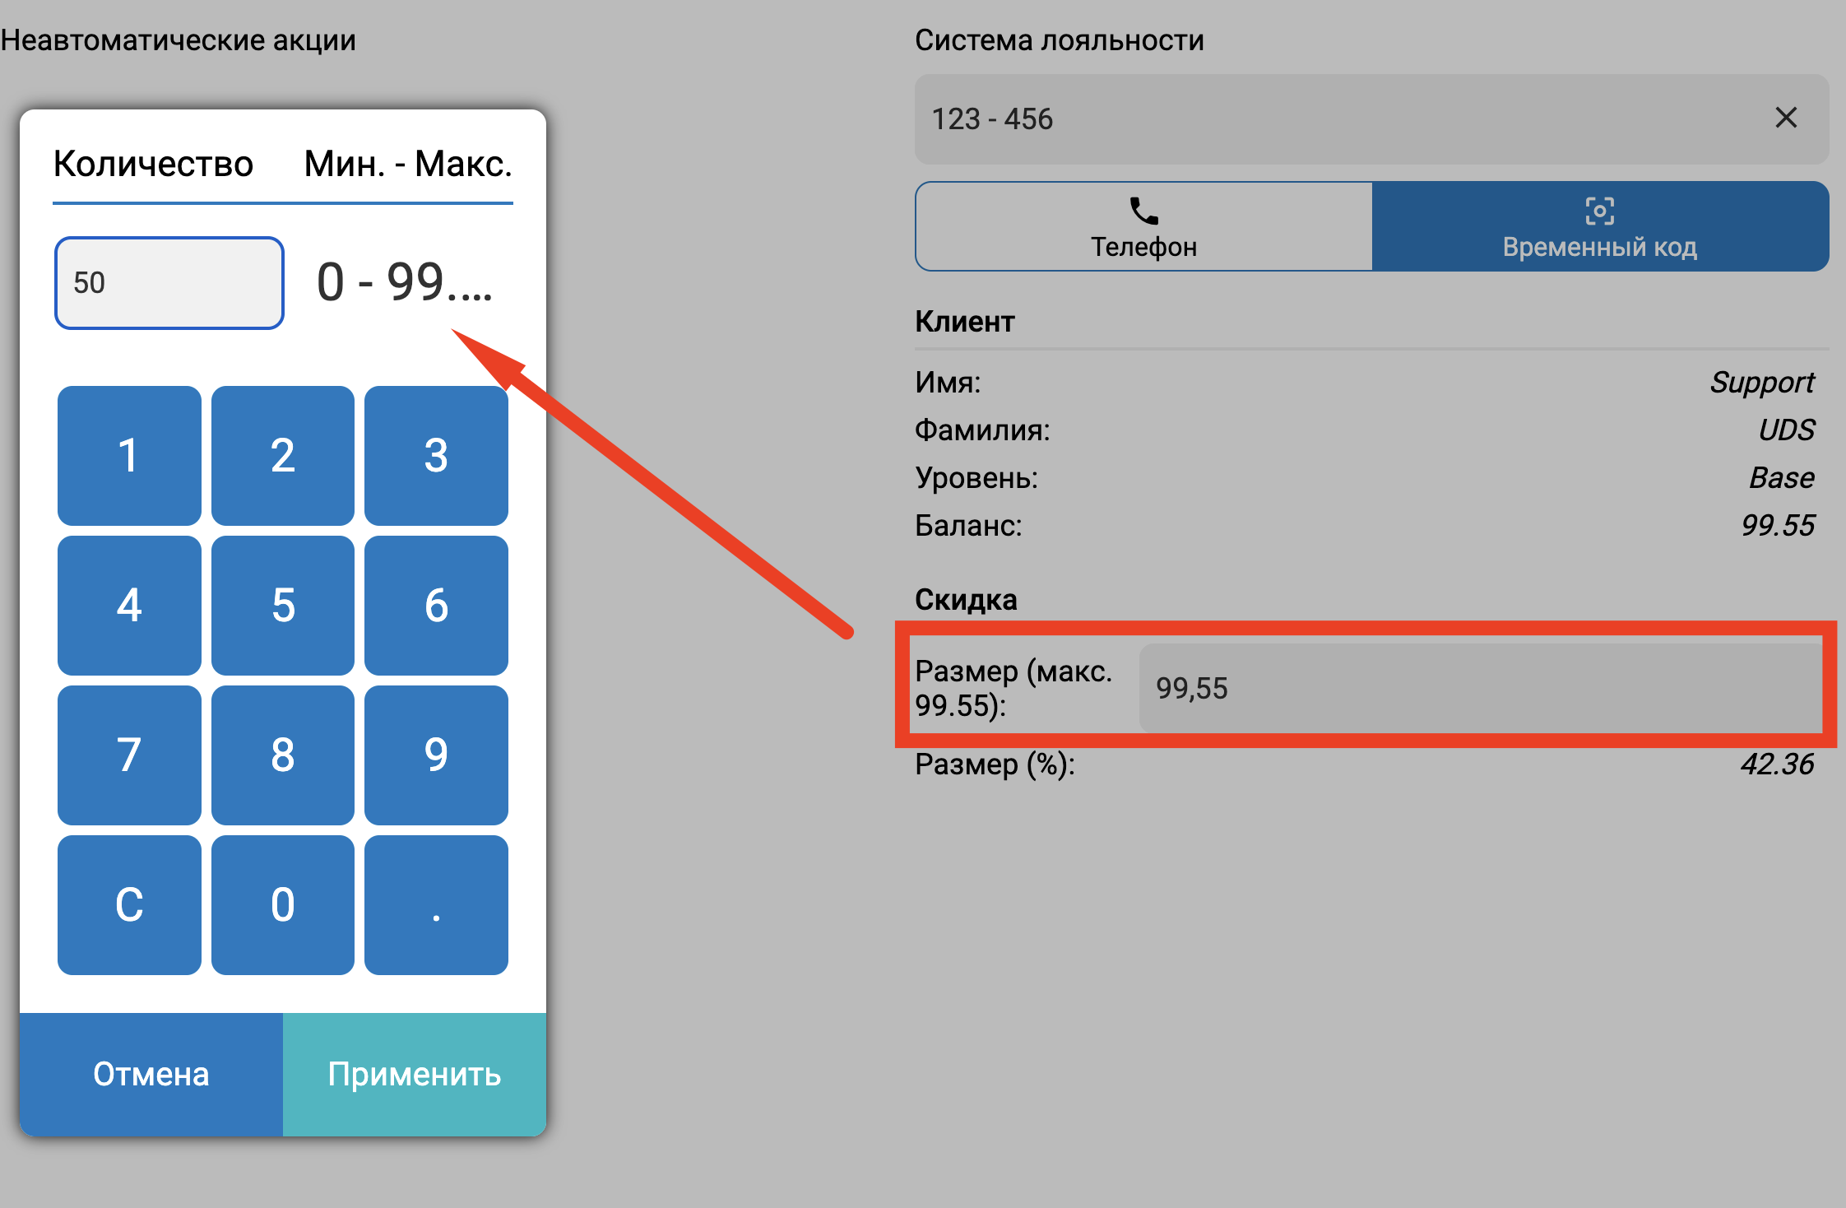Tap keypad digit 3
This screenshot has width=1846, height=1208.
[x=436, y=455]
